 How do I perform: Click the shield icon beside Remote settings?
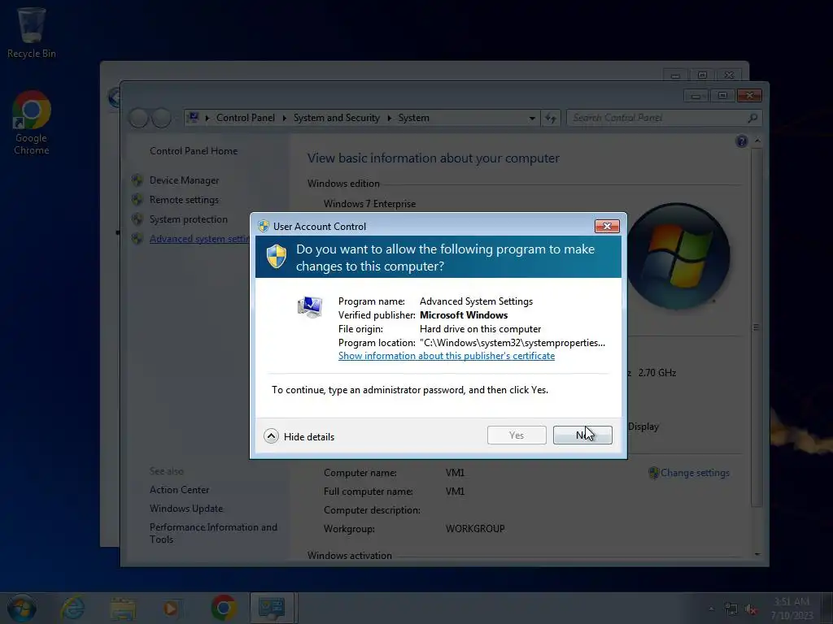click(x=137, y=200)
